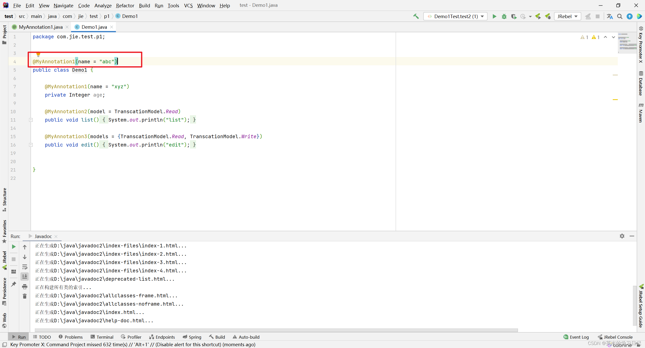Open Search Everywhere magnifier icon
This screenshot has width=645, height=348.
[x=620, y=16]
